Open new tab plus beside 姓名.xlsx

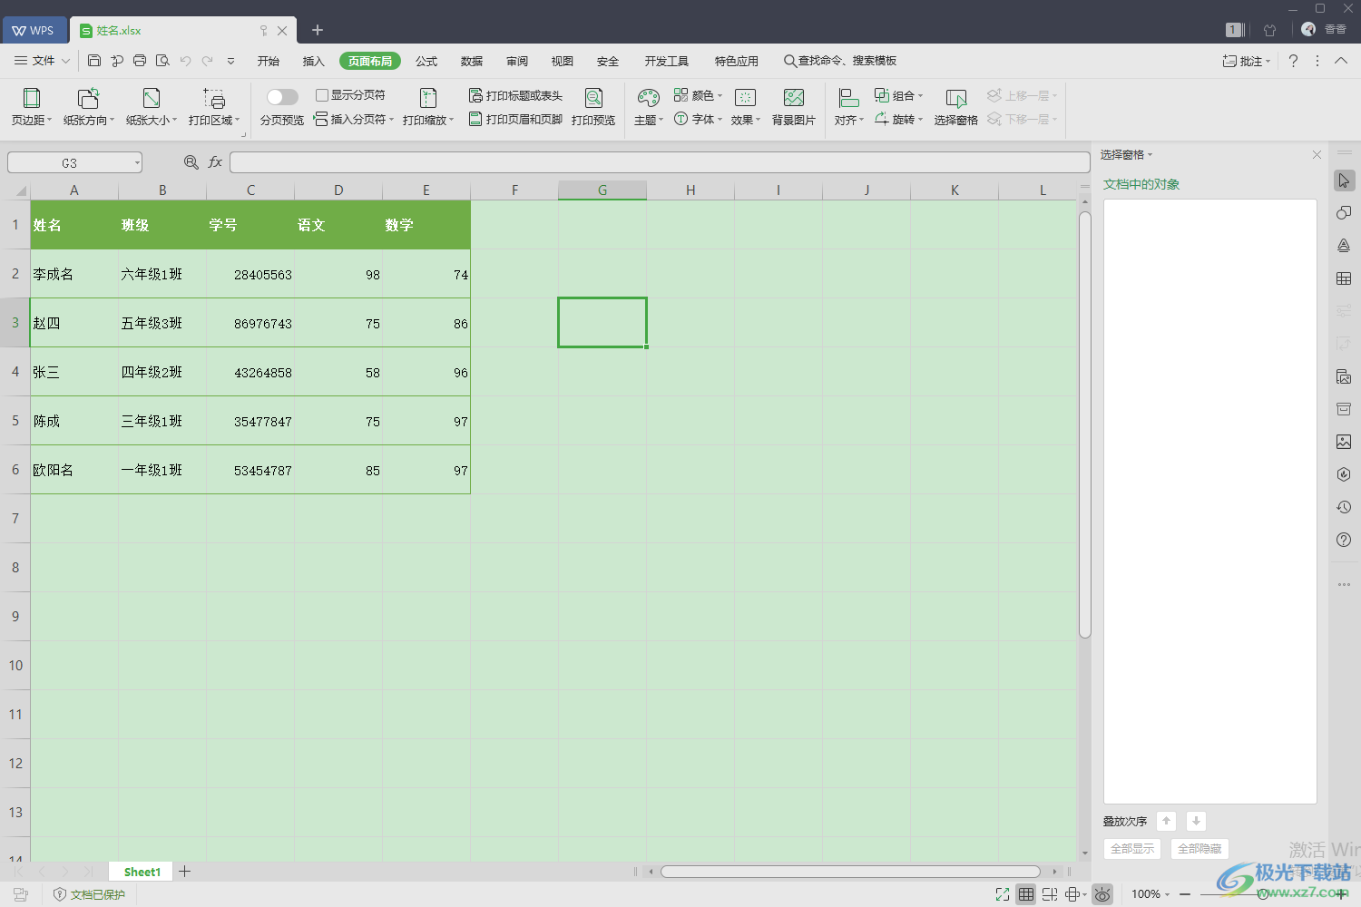pyautogui.click(x=318, y=30)
